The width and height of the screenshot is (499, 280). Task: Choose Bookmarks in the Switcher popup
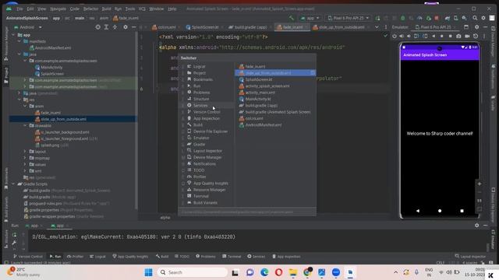[203, 79]
